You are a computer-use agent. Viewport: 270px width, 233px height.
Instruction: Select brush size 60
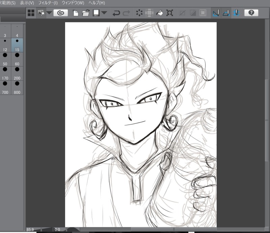tap(17, 59)
